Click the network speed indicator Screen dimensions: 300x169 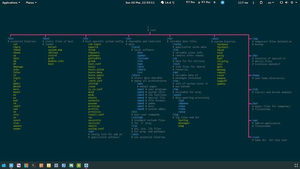[x=198, y=3]
